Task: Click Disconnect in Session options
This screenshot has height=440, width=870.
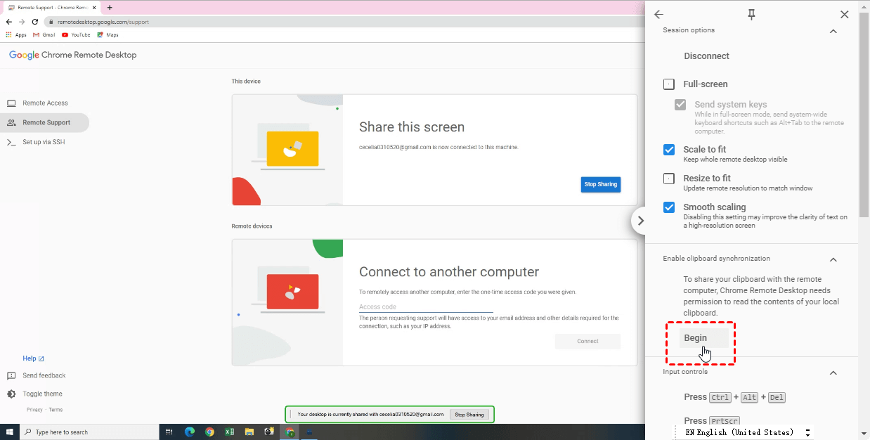Action: point(706,56)
